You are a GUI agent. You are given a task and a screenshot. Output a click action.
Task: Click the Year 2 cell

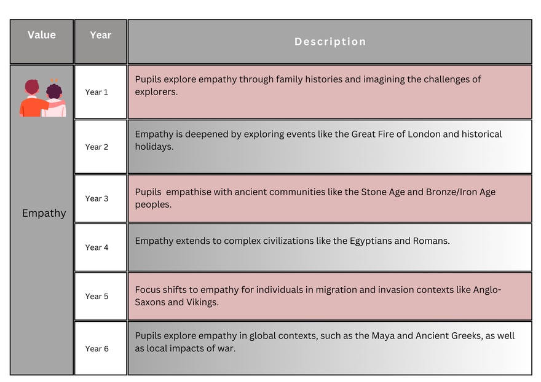coord(97,147)
